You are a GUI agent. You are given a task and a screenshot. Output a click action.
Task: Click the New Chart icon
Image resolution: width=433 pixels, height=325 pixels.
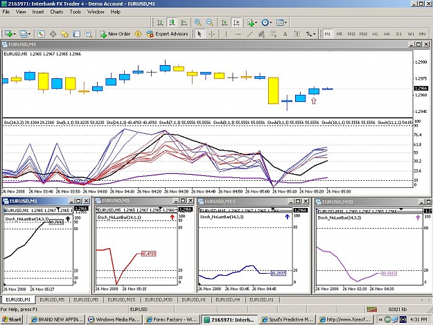[8, 34]
